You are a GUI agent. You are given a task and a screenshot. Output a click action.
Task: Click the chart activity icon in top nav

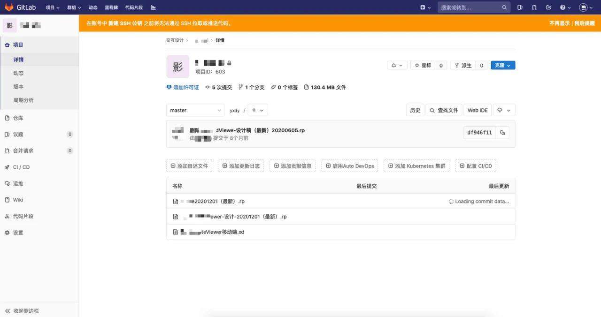[153, 8]
